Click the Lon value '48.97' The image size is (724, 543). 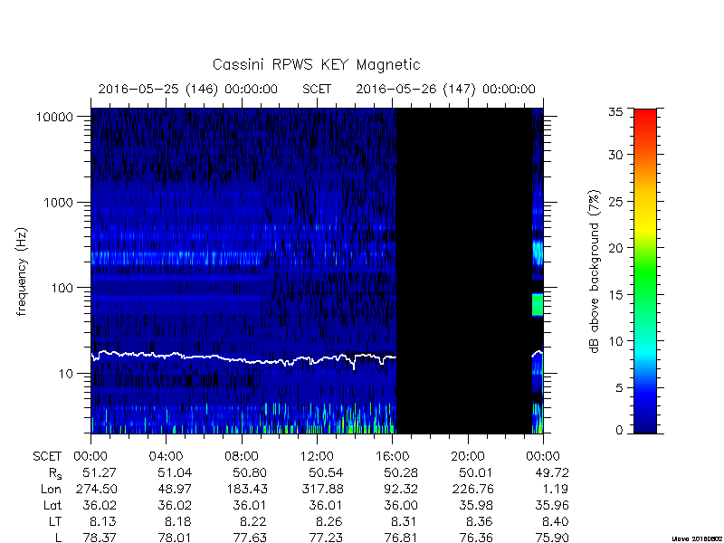(x=175, y=489)
